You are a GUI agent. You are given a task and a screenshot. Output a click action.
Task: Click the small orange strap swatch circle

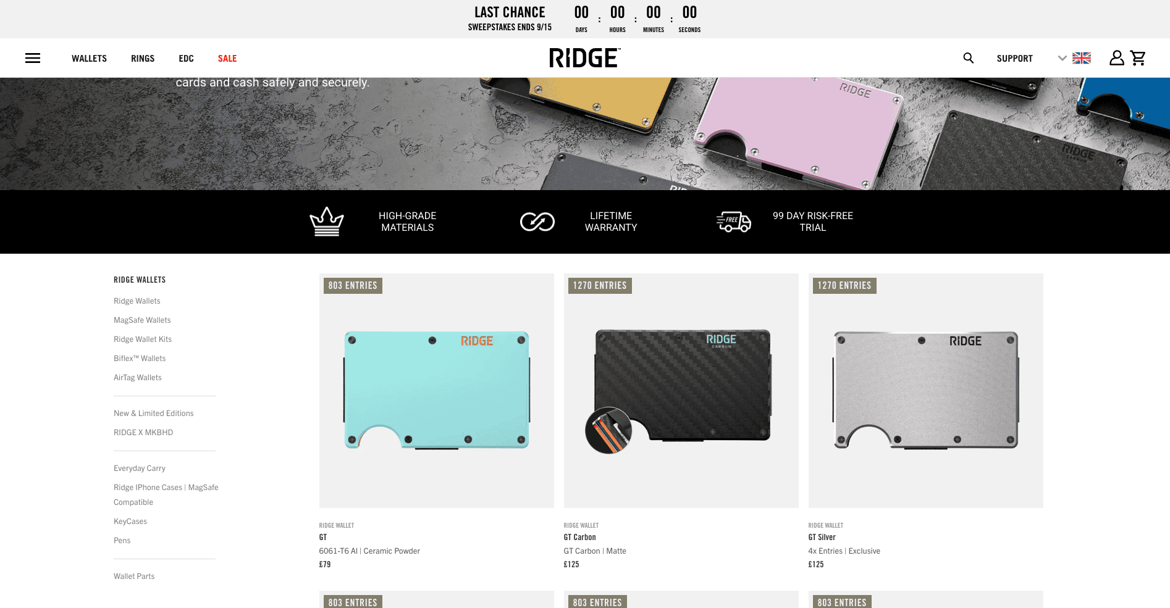(608, 430)
